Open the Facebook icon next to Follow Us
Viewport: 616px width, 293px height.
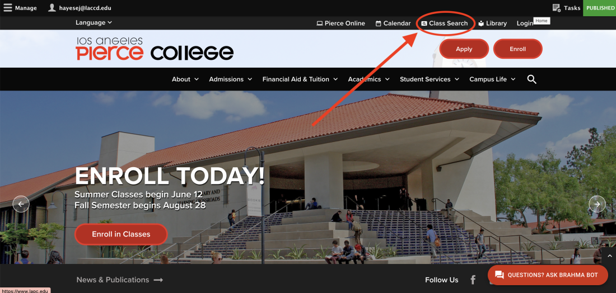click(x=473, y=280)
